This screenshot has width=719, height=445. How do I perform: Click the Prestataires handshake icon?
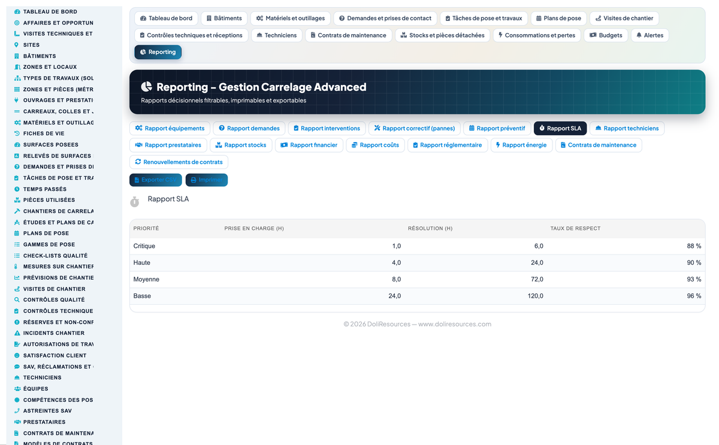click(17, 422)
